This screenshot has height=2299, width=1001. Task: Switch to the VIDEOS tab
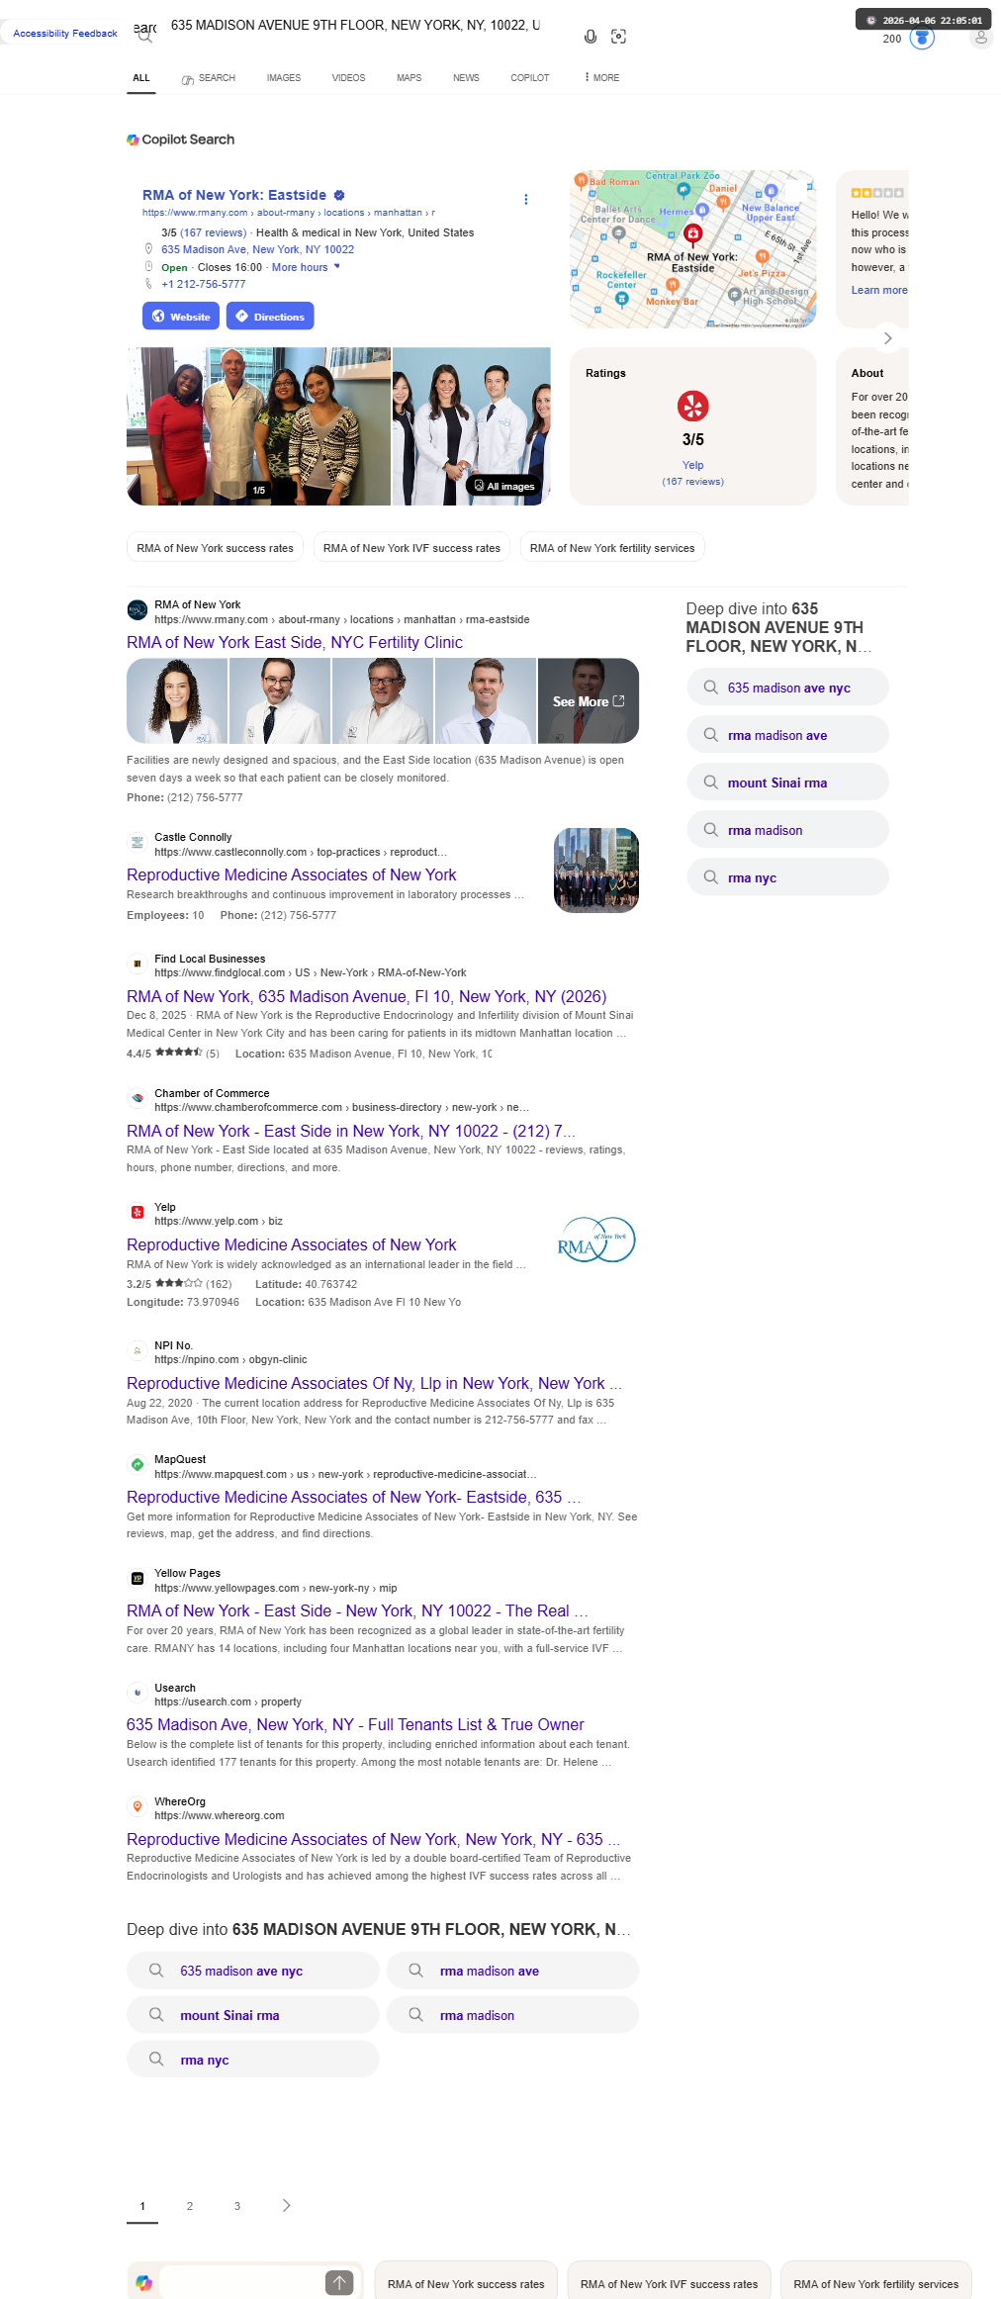(x=348, y=77)
